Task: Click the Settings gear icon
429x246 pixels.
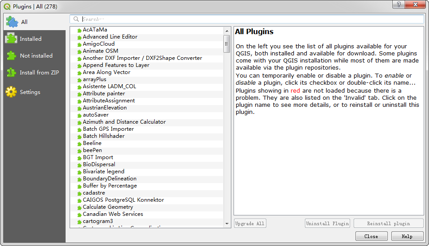Action: [11, 92]
